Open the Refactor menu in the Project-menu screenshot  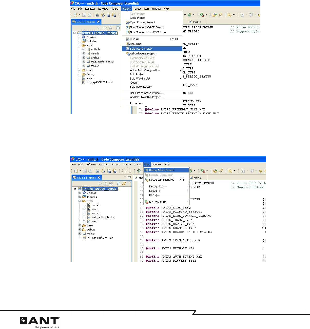(90, 9)
